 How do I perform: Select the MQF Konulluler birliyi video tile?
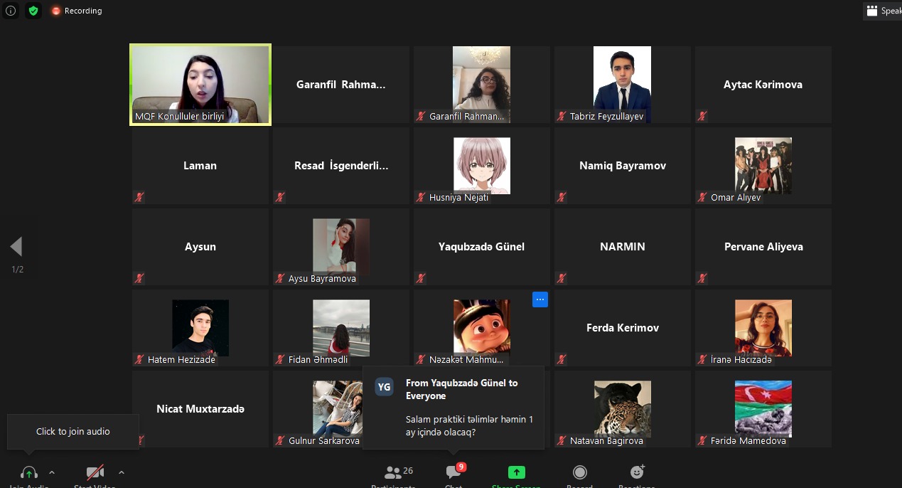200,85
